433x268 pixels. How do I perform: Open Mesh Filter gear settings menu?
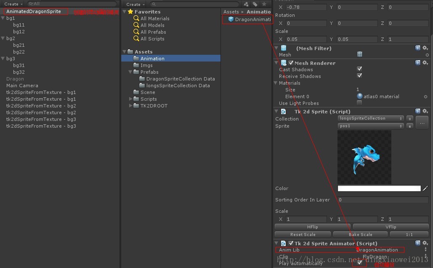425,48
